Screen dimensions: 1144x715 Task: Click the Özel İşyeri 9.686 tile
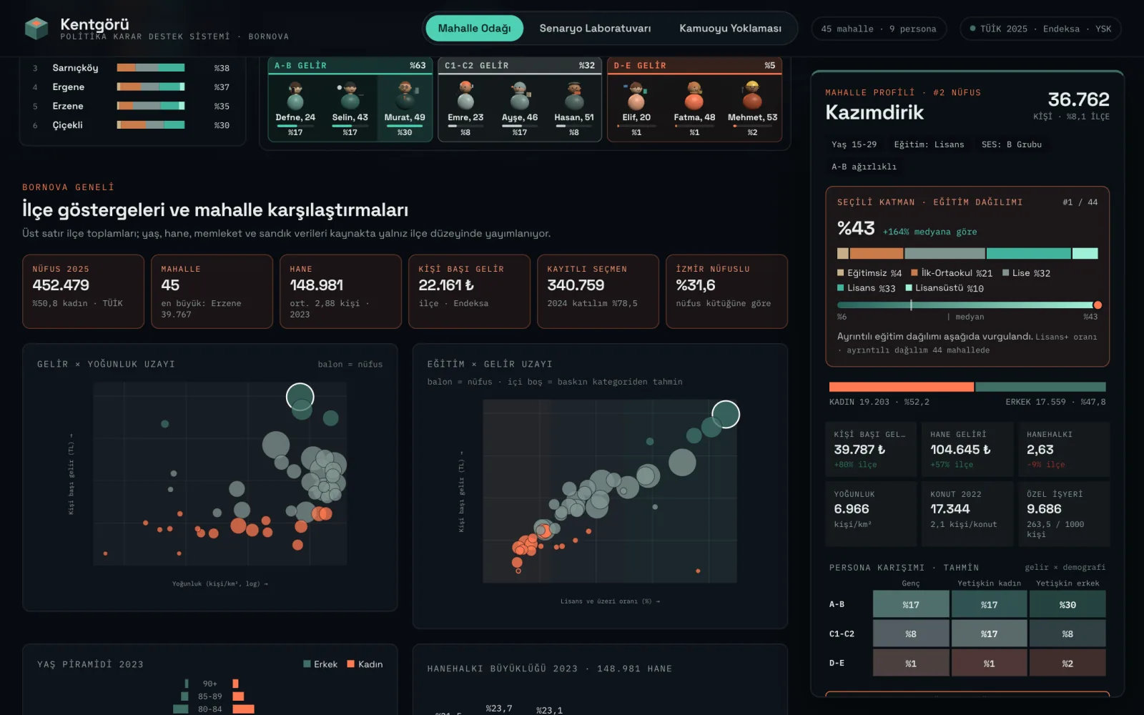pyautogui.click(x=1063, y=514)
